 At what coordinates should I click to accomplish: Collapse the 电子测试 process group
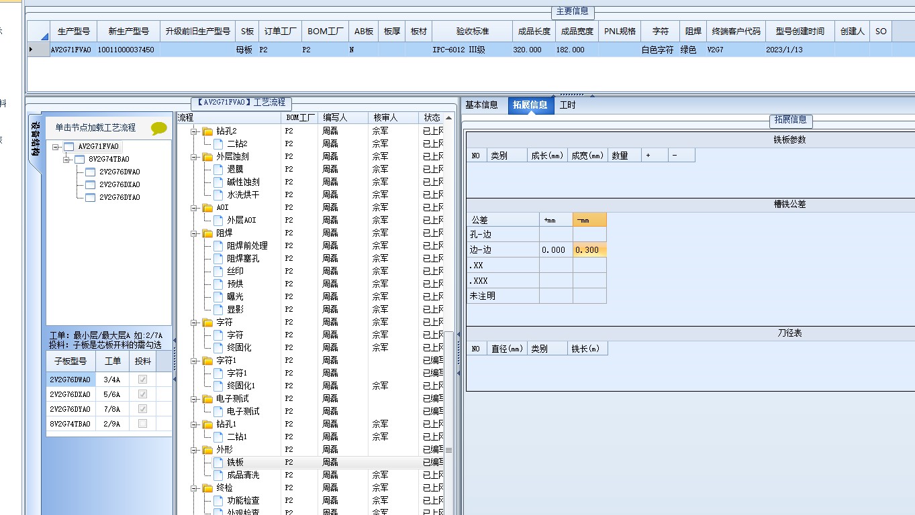pos(195,399)
